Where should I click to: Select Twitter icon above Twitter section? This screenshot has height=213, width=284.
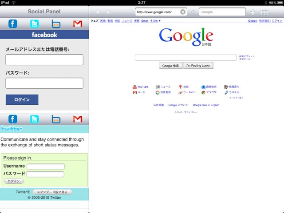coord(35,119)
